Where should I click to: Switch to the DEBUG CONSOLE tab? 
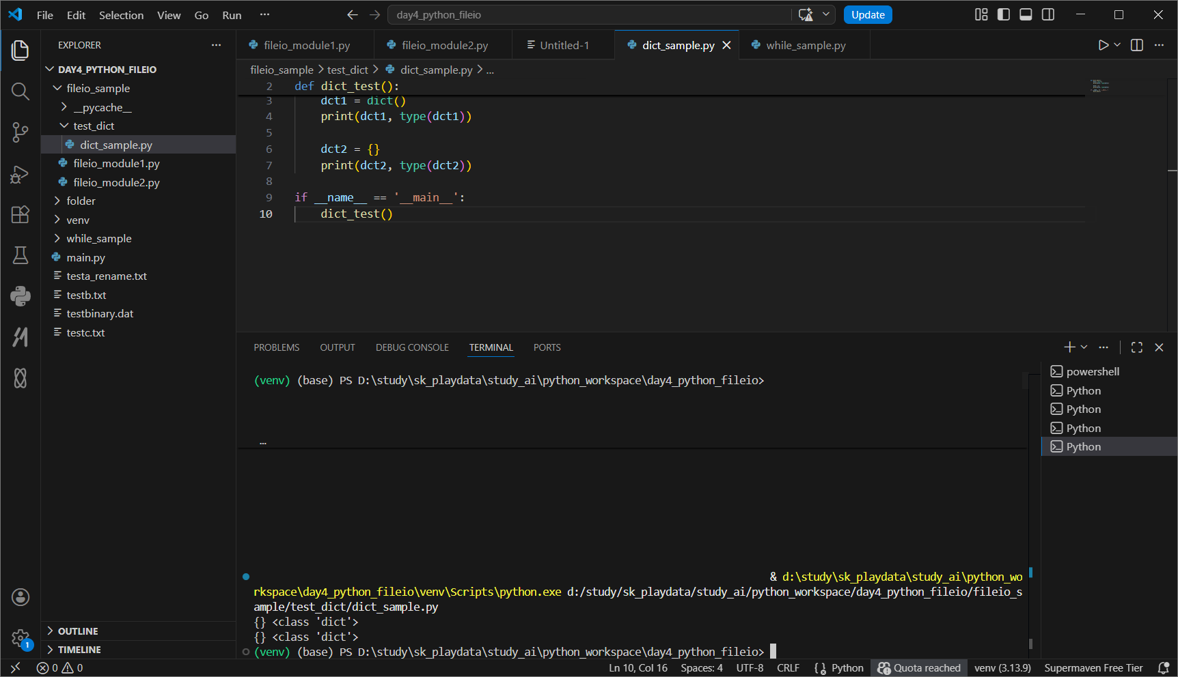click(412, 347)
